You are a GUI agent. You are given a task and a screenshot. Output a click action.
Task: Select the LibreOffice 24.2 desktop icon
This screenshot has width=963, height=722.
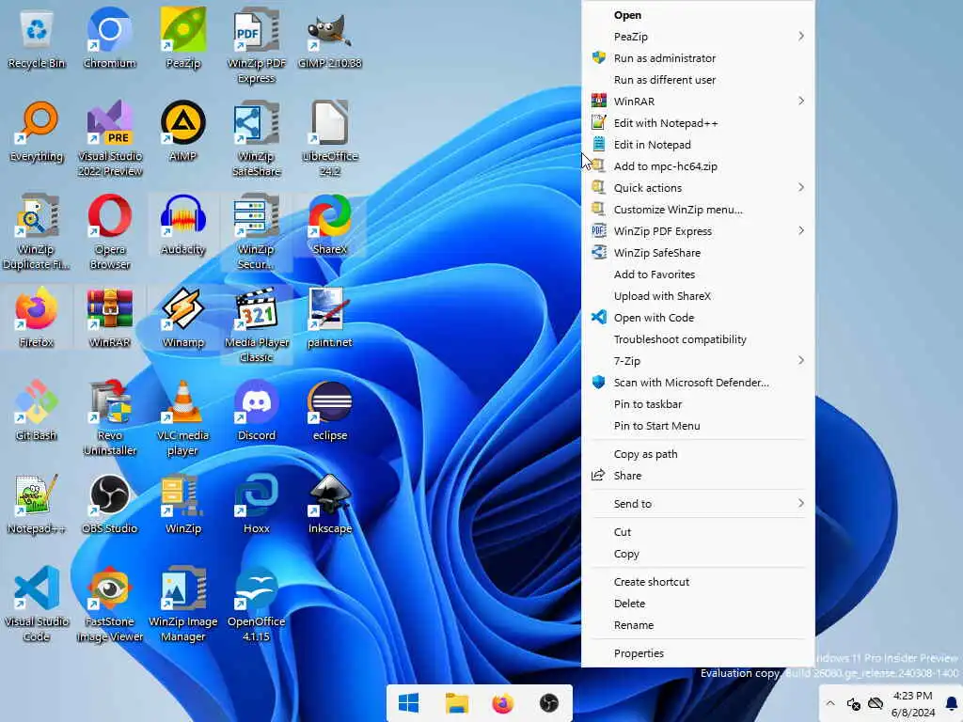(x=330, y=139)
